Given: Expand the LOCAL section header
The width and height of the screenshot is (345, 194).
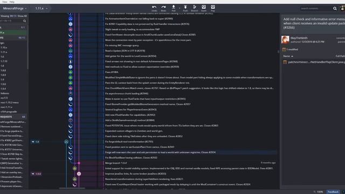Looking at the screenshot, I should (x=13, y=27).
